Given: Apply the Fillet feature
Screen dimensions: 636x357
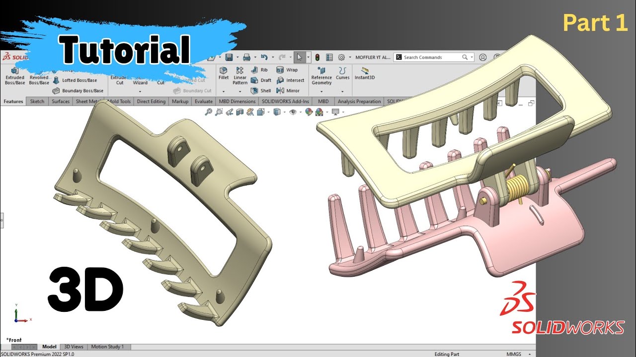Looking at the screenshot, I should pyautogui.click(x=224, y=73).
